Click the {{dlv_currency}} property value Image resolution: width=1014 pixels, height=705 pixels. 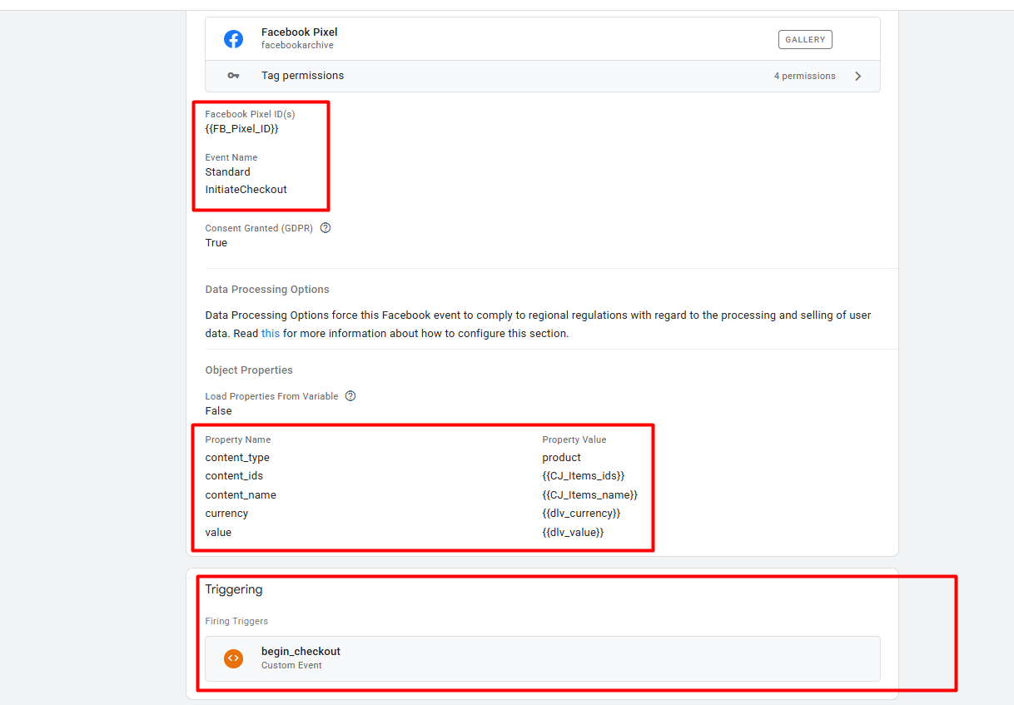click(581, 514)
